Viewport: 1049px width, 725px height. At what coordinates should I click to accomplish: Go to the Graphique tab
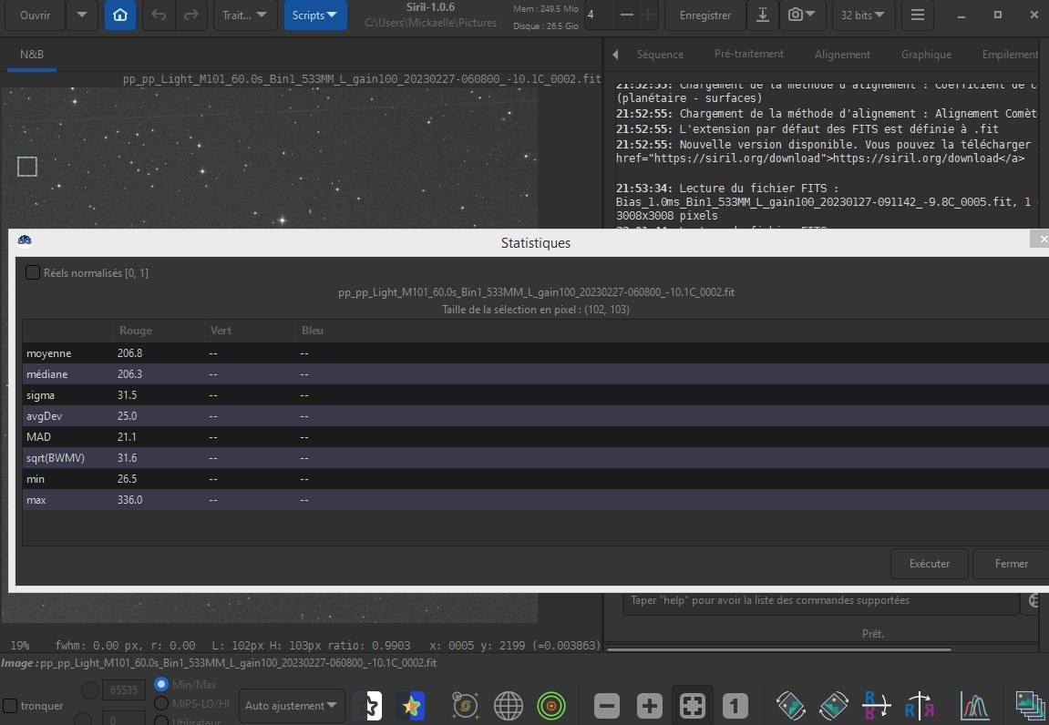pyautogui.click(x=926, y=55)
